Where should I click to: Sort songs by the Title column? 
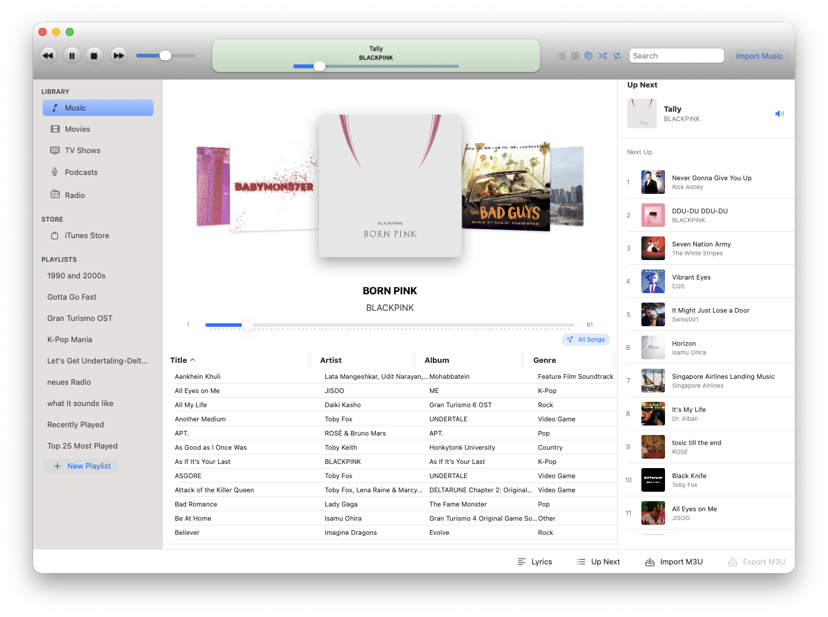click(x=239, y=360)
